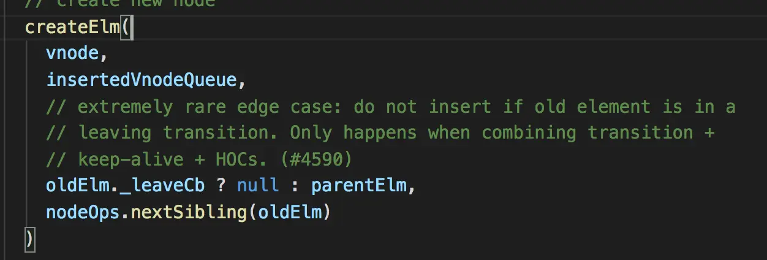767x260 pixels.
Task: Click the null keyword
Action: [x=258, y=185]
